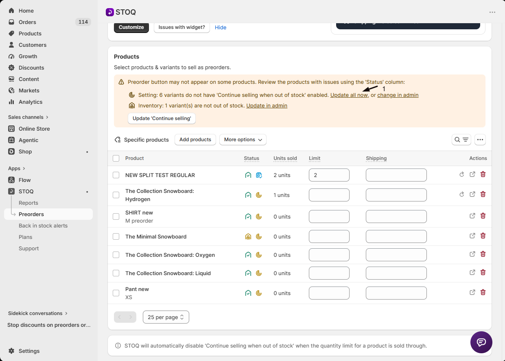This screenshot has height=361, width=505.
Task: Click the Update all now link
Action: (x=349, y=95)
